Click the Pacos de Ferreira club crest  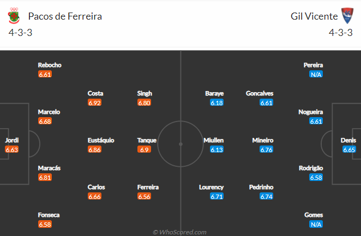pos(14,16)
